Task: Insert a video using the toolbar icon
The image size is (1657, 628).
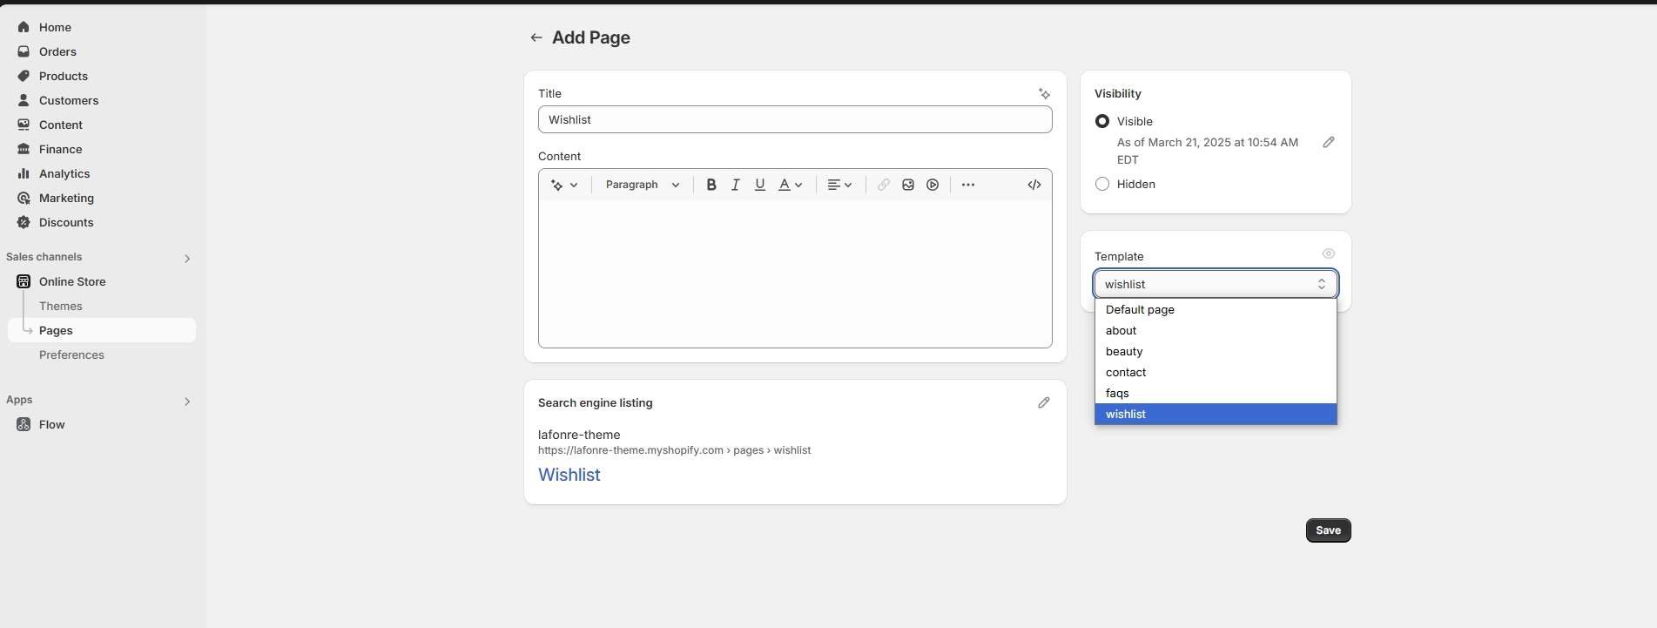Action: (x=933, y=185)
